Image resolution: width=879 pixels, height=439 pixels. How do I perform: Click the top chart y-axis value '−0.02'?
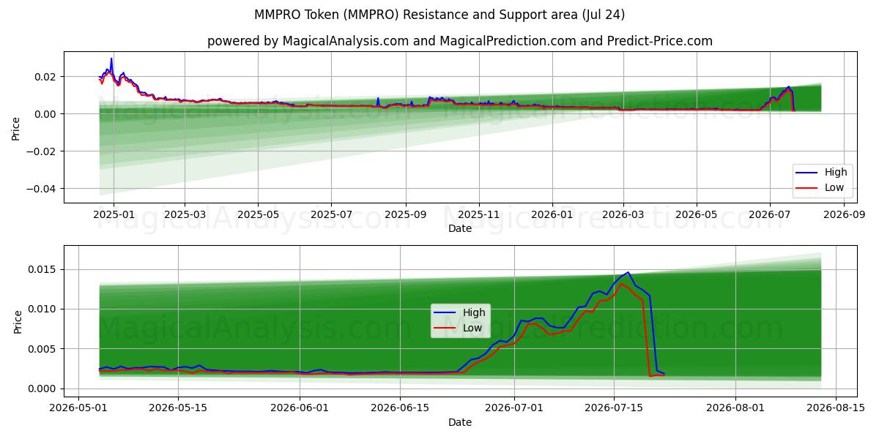tap(42, 151)
